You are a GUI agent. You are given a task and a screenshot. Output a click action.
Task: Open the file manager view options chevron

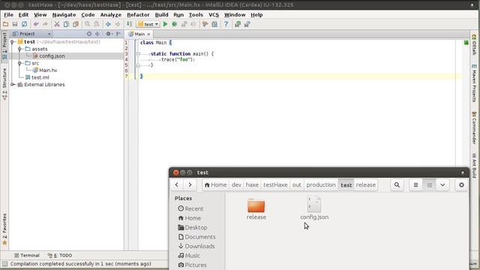click(x=442, y=185)
